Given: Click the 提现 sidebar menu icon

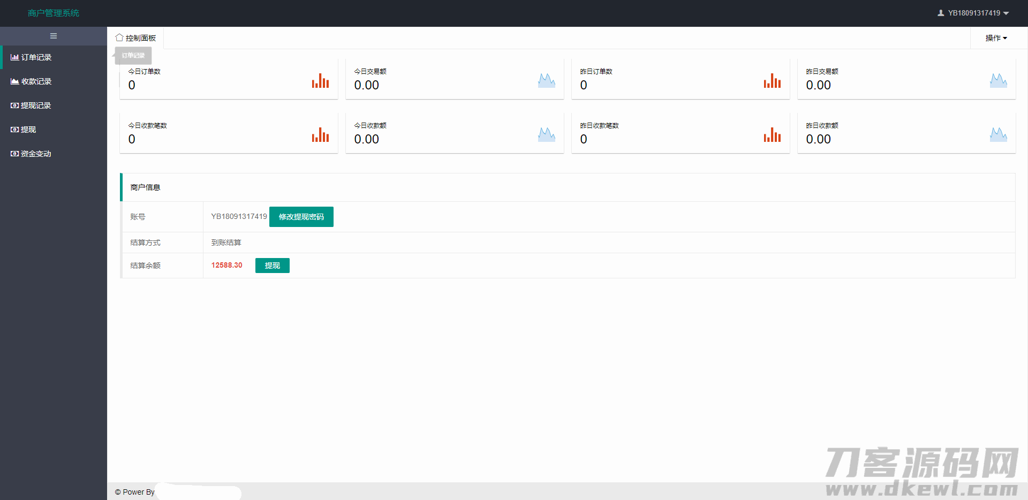Looking at the screenshot, I should 14,130.
